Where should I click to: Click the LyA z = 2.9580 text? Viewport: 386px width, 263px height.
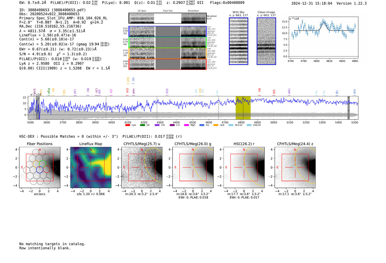(34, 63)
